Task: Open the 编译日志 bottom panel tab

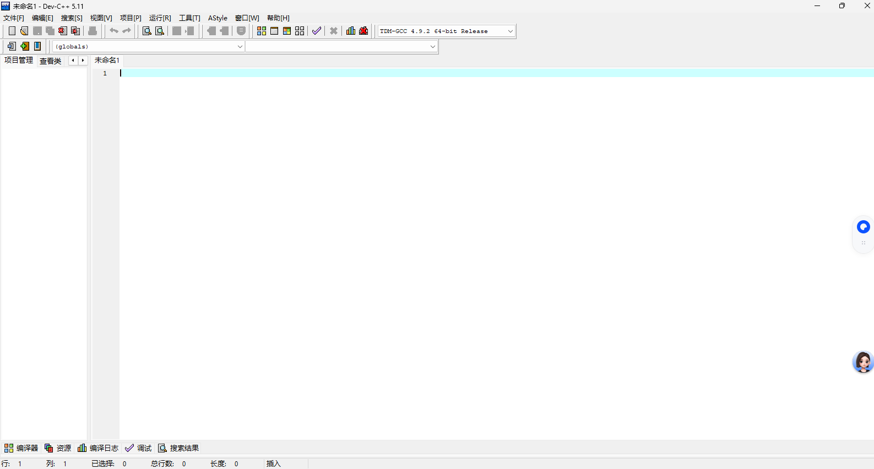Action: tap(98, 448)
